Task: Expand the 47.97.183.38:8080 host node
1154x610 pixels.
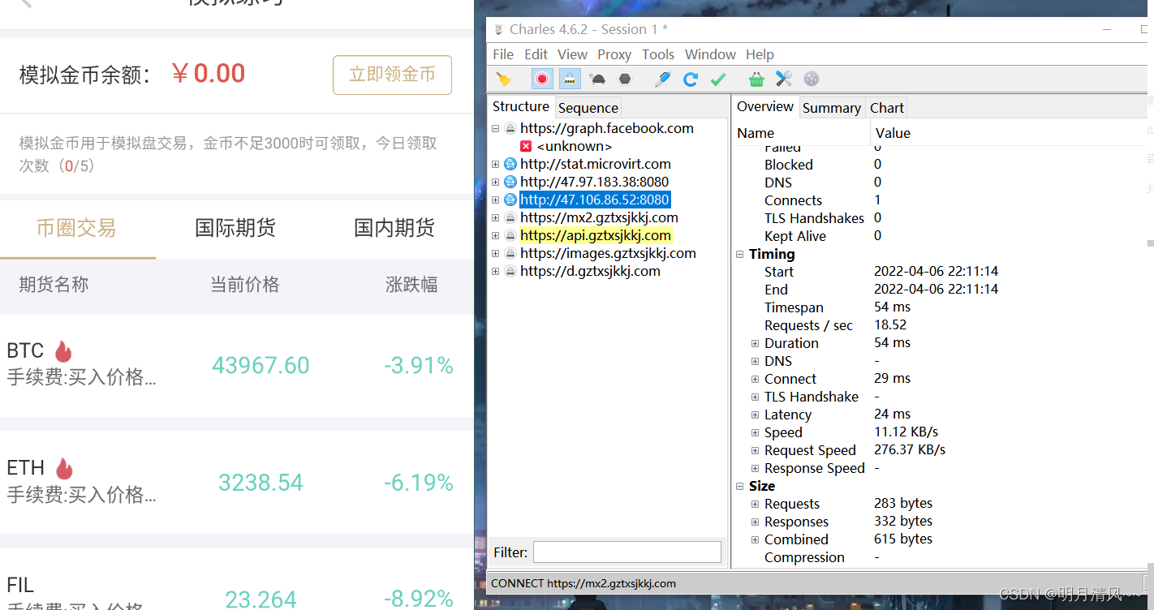Action: (496, 182)
